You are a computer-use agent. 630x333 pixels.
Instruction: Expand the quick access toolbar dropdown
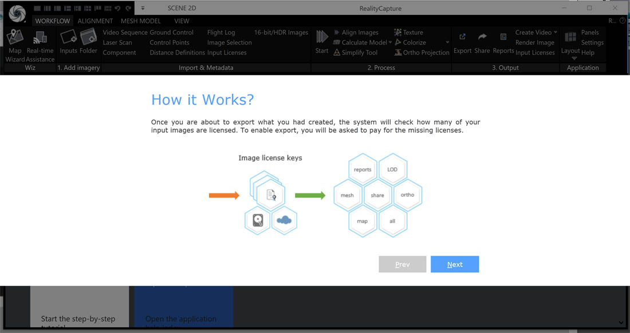tap(143, 9)
